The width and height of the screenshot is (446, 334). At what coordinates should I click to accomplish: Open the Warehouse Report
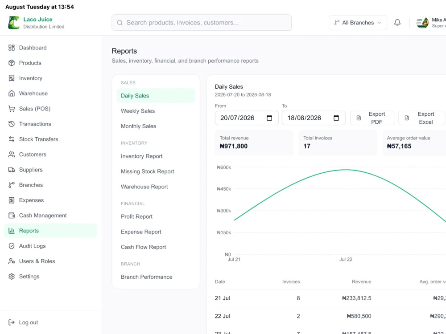pos(156,187)
